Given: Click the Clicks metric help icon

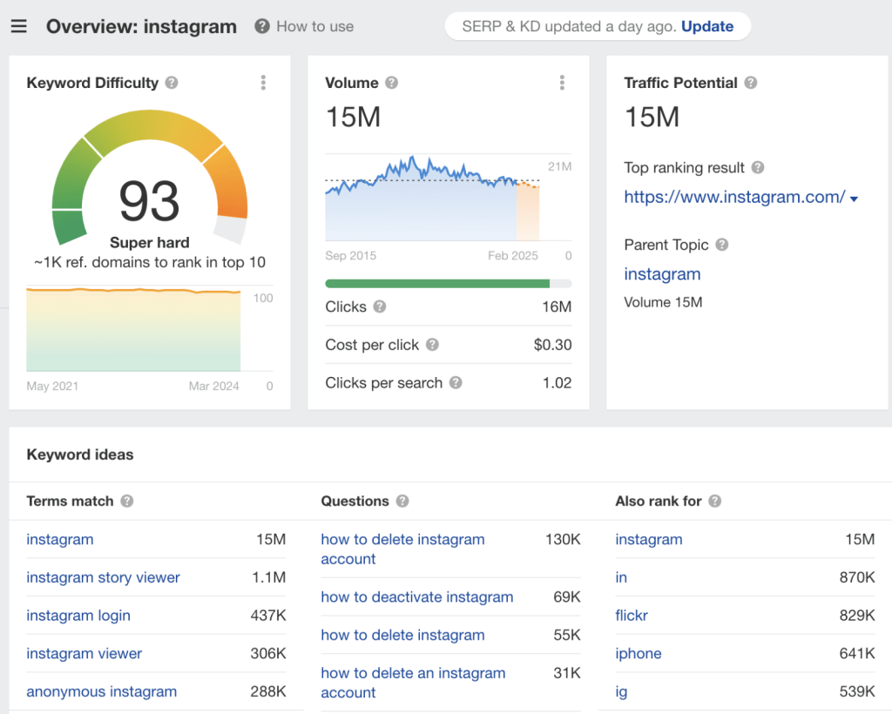Looking at the screenshot, I should [x=380, y=307].
